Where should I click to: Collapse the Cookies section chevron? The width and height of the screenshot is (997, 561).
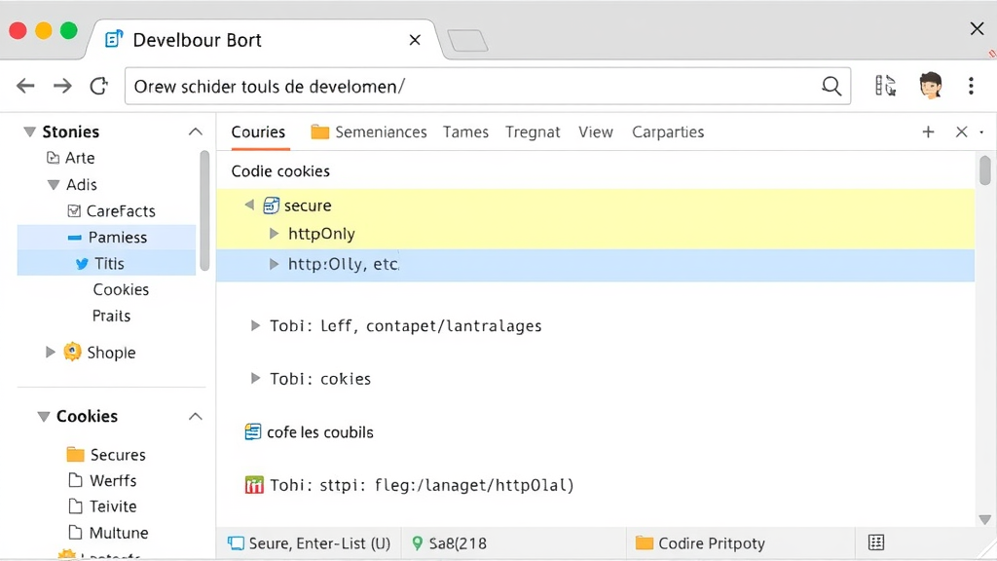tap(195, 416)
